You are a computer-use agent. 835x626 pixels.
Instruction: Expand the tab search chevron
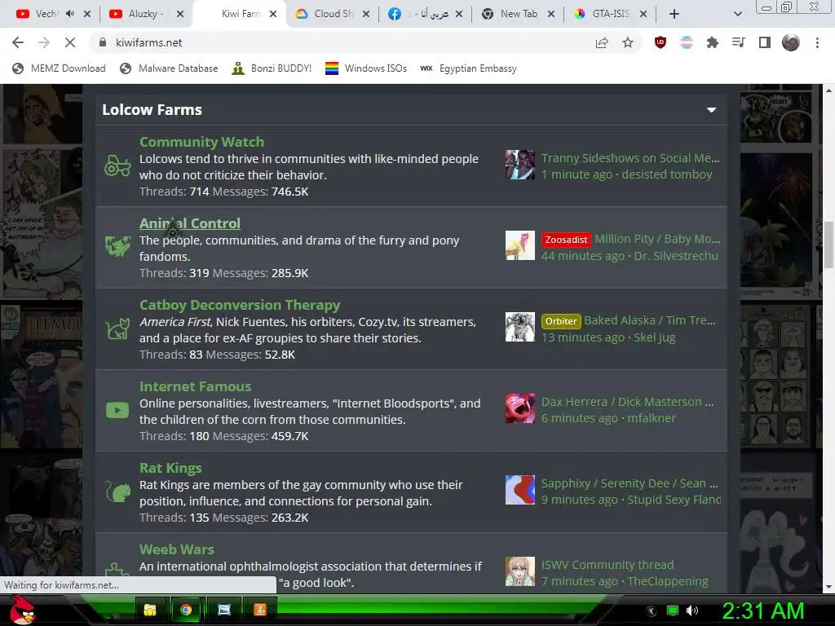click(737, 14)
